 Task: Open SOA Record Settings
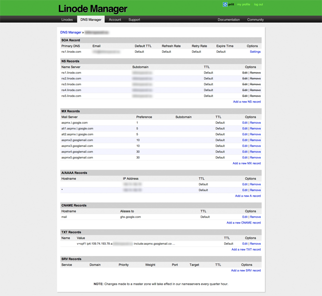[x=255, y=52]
